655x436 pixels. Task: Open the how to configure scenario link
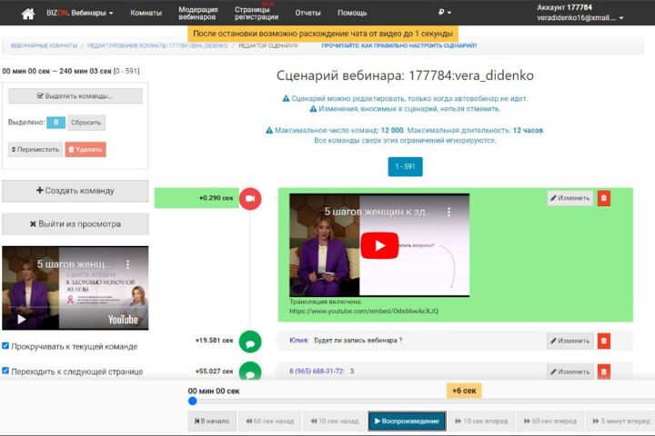coord(399,45)
